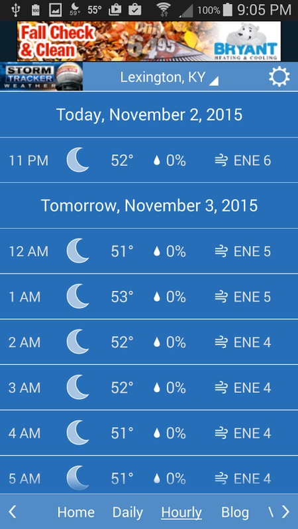This screenshot has width=298, height=529.
Task: Switch to the Home tab
Action: [75, 512]
